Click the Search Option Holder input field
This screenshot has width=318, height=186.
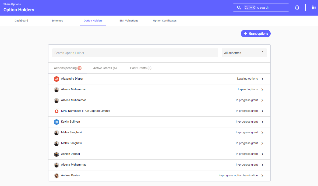(x=135, y=53)
